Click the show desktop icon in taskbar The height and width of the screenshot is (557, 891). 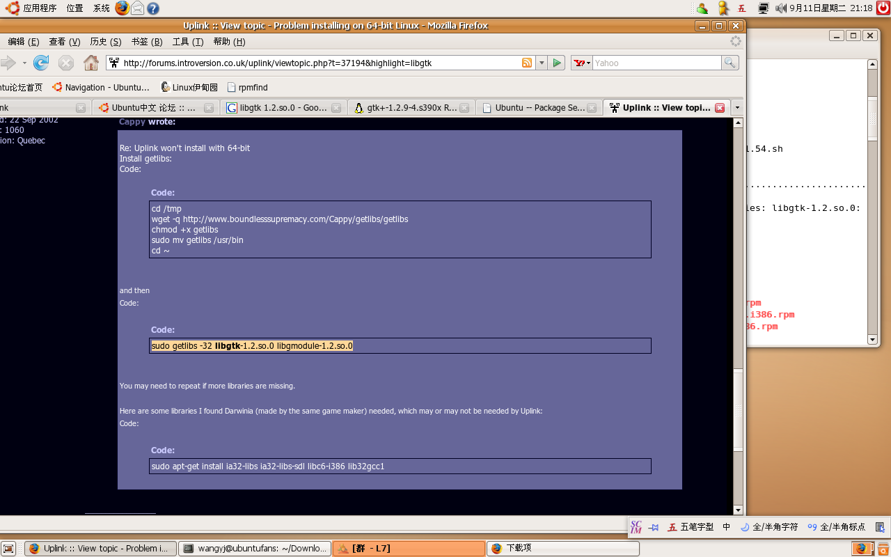tap(8, 549)
